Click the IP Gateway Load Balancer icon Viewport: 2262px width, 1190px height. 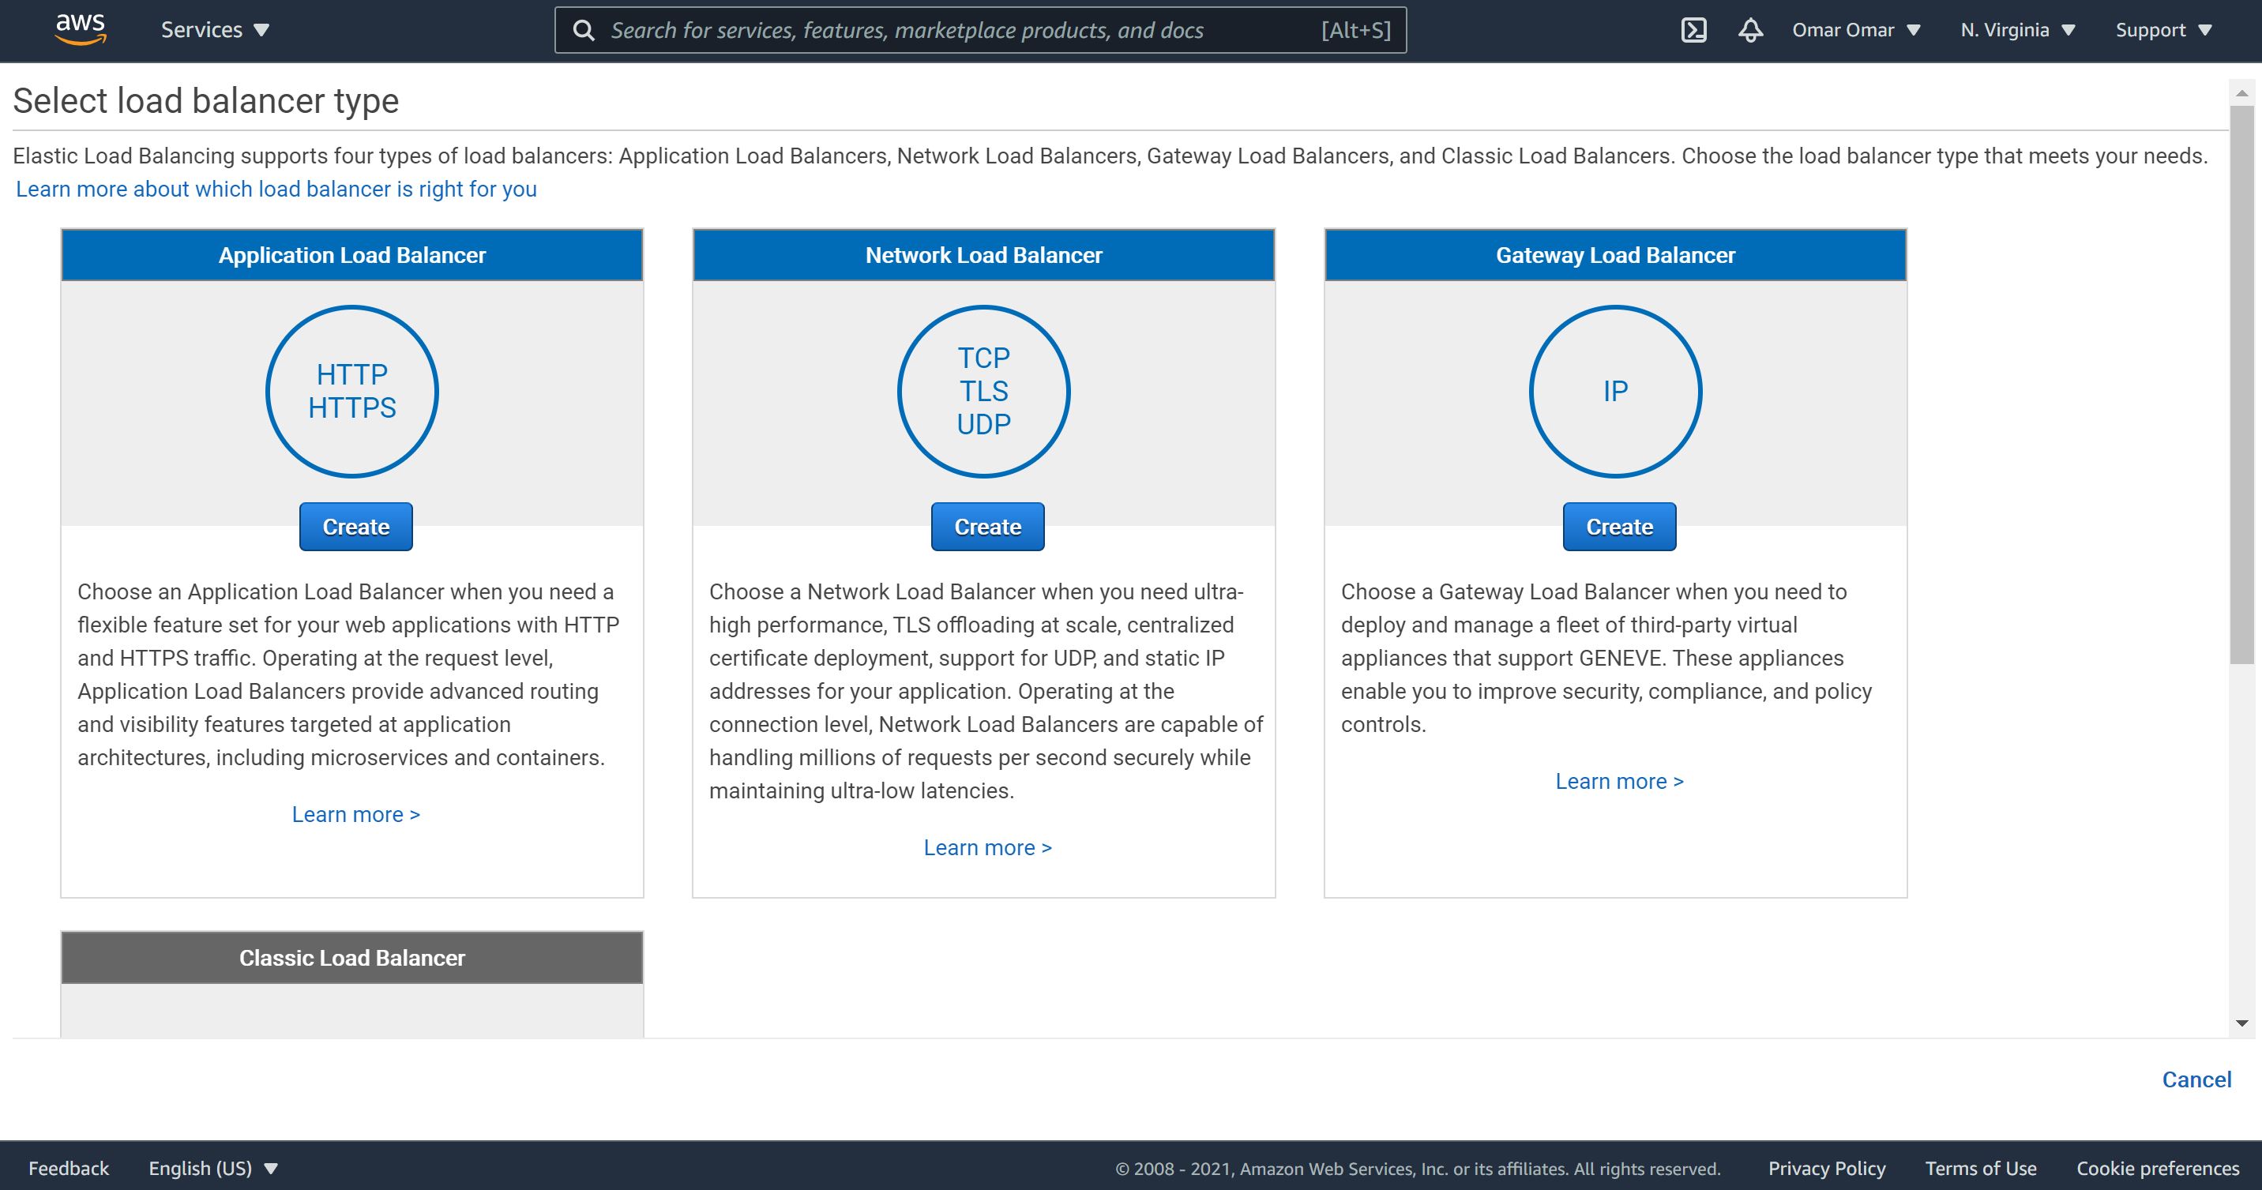[1614, 390]
